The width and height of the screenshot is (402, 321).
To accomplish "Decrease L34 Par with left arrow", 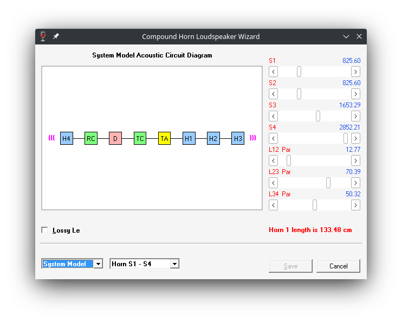I will [273, 206].
